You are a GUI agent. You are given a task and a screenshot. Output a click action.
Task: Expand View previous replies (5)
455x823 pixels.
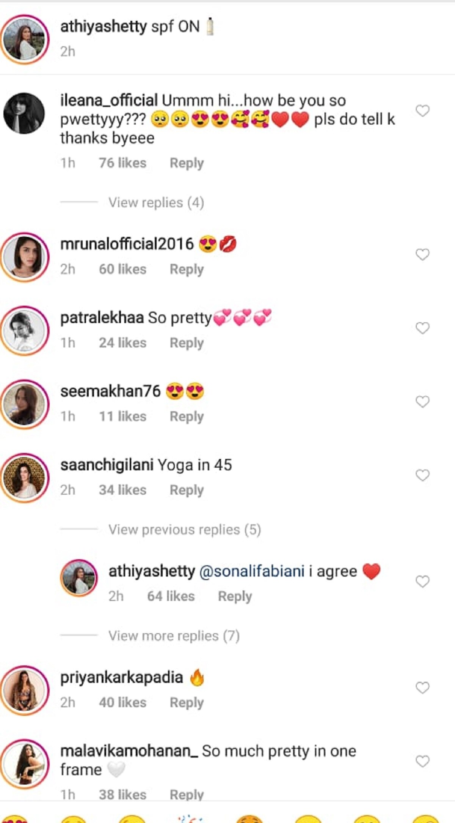[185, 530]
